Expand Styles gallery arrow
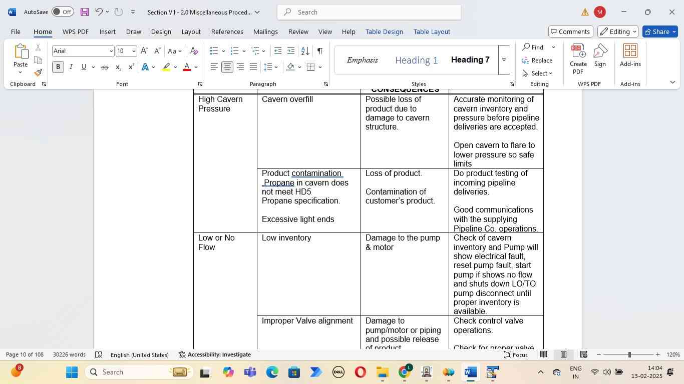Screen dimensions: 684x384 504,60
